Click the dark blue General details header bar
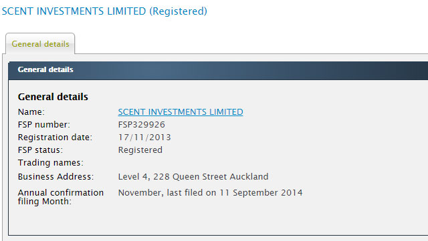The image size is (428, 241). coord(218,70)
